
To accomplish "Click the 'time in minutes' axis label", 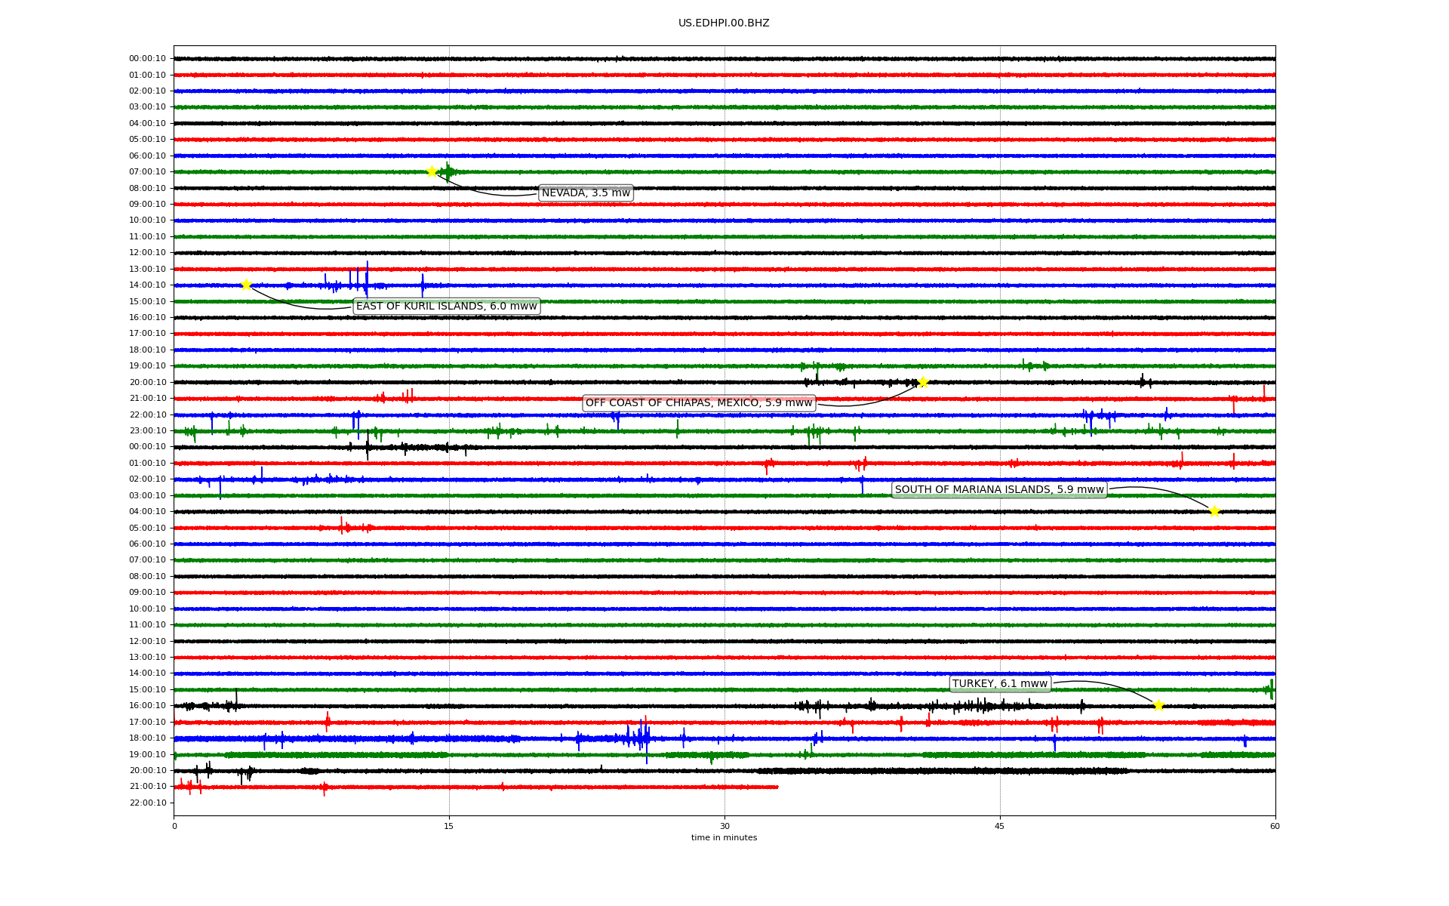I will [x=724, y=837].
